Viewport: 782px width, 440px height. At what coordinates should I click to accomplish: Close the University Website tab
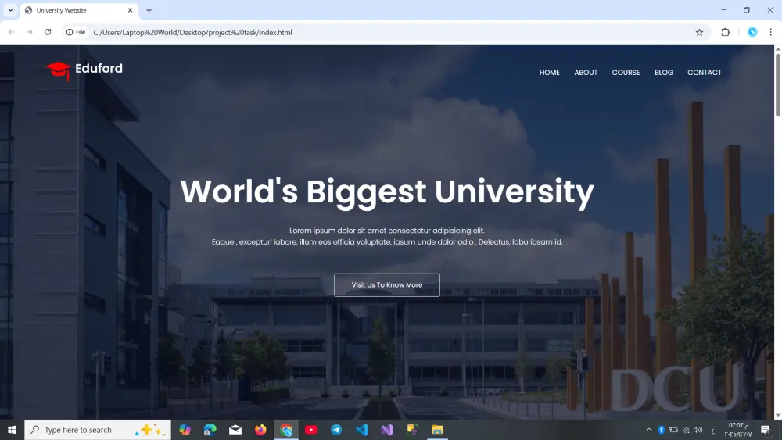click(130, 10)
